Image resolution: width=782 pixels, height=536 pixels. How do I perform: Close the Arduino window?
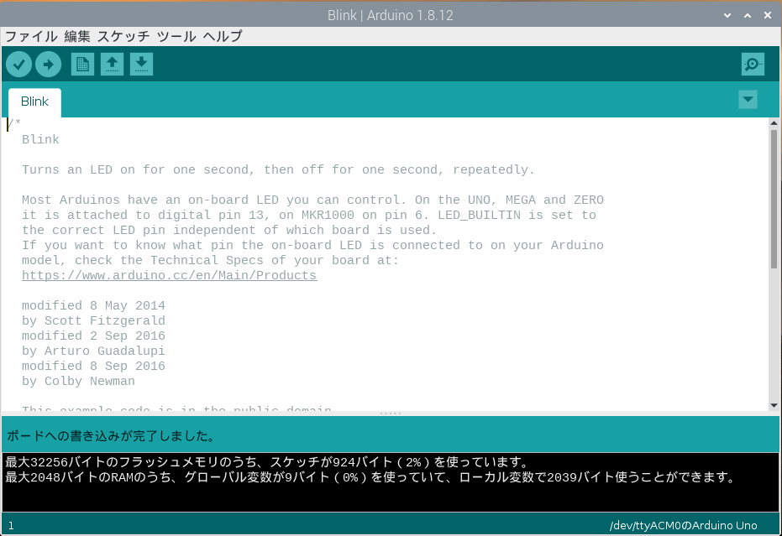point(768,15)
